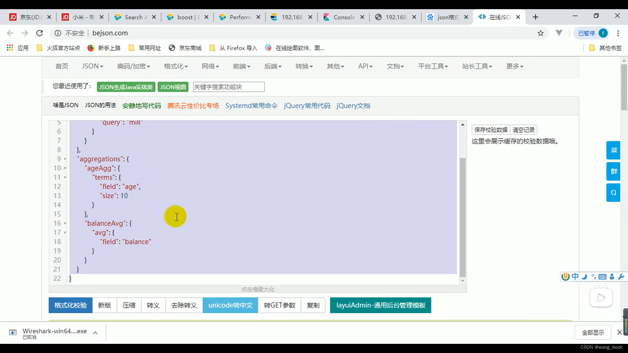Viewport: 628px width, 353px height.
Task: Click the 去除转义 button
Action: point(184,305)
